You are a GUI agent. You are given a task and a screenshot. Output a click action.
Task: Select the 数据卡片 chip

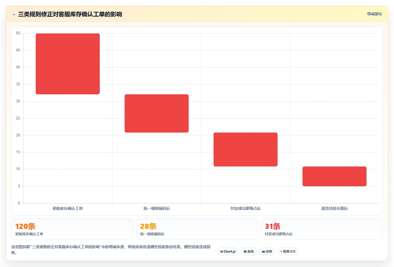(x=288, y=251)
